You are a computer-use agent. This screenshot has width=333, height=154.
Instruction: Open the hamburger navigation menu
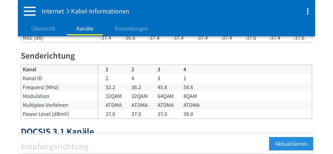tap(30, 11)
